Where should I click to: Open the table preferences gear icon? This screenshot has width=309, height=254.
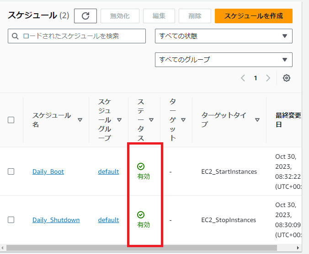pos(287,78)
